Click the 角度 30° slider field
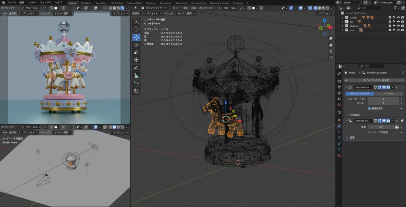The height and width of the screenshot is (207, 406). click(381, 127)
